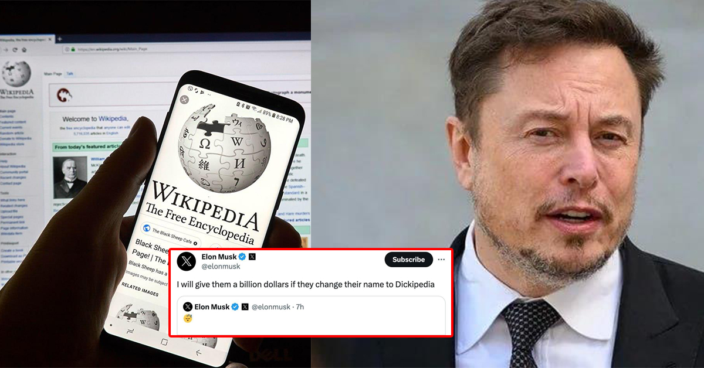Tap the phone's back navigation arrow
The height and width of the screenshot is (368, 704).
click(x=199, y=352)
